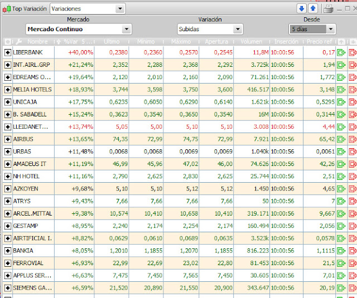Expand the AIRBUS row
The height and width of the screenshot is (298, 357).
(x=8, y=139)
